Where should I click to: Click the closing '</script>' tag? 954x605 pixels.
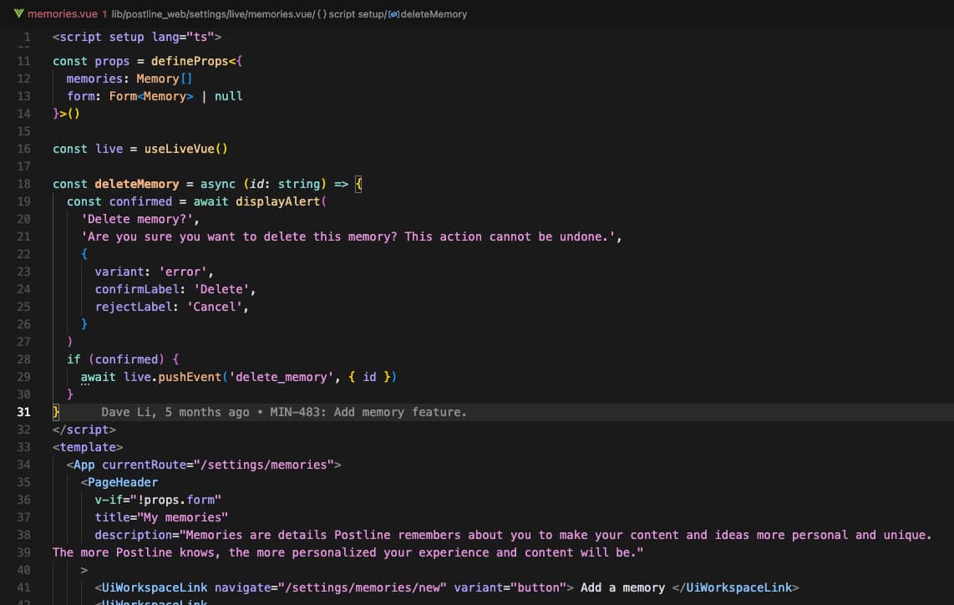[84, 430]
